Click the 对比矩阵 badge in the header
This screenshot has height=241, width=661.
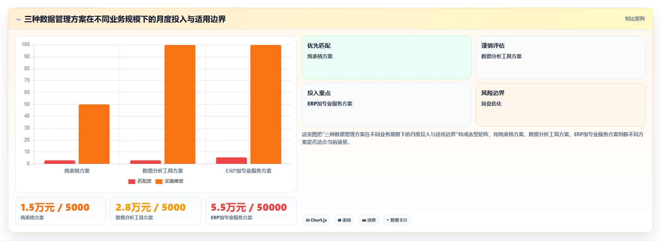[635, 19]
